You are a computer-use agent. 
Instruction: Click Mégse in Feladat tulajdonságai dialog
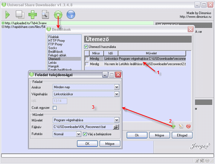pos(110,144)
